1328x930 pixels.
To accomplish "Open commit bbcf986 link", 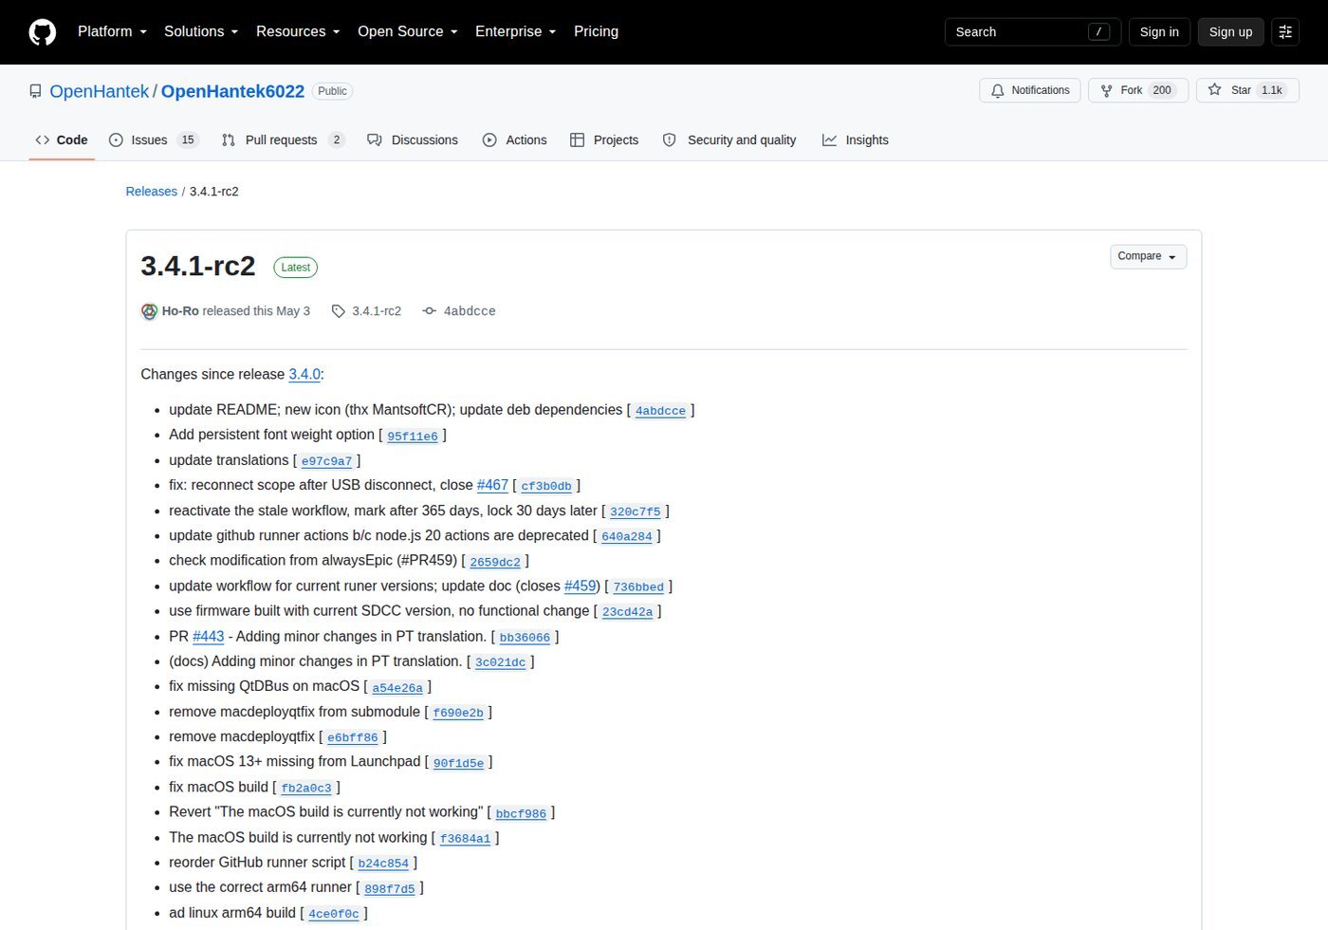I will (521, 813).
